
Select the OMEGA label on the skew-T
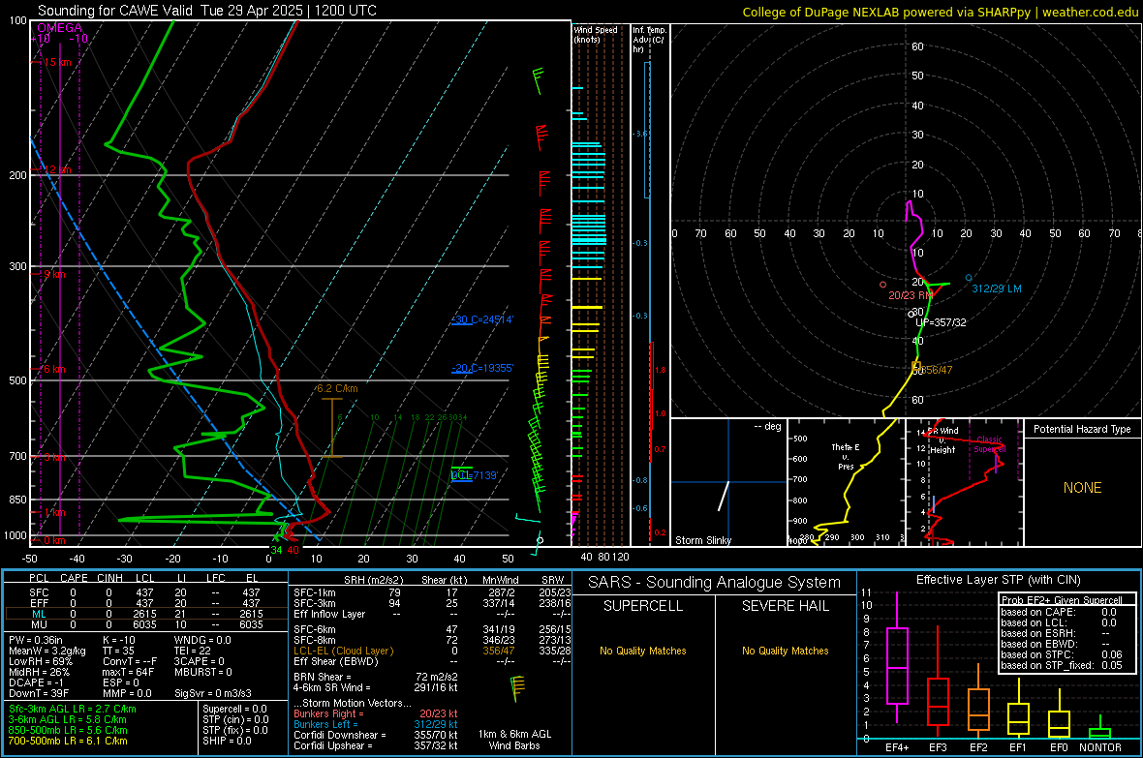point(59,28)
